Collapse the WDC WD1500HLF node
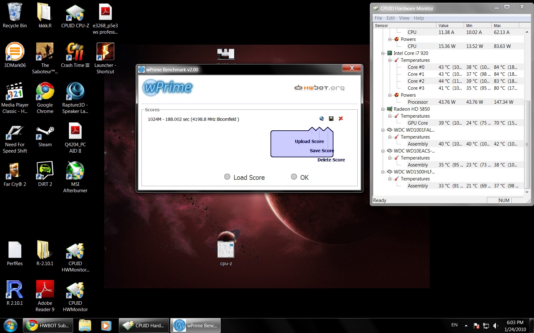The width and height of the screenshot is (534, 333). [x=383, y=172]
